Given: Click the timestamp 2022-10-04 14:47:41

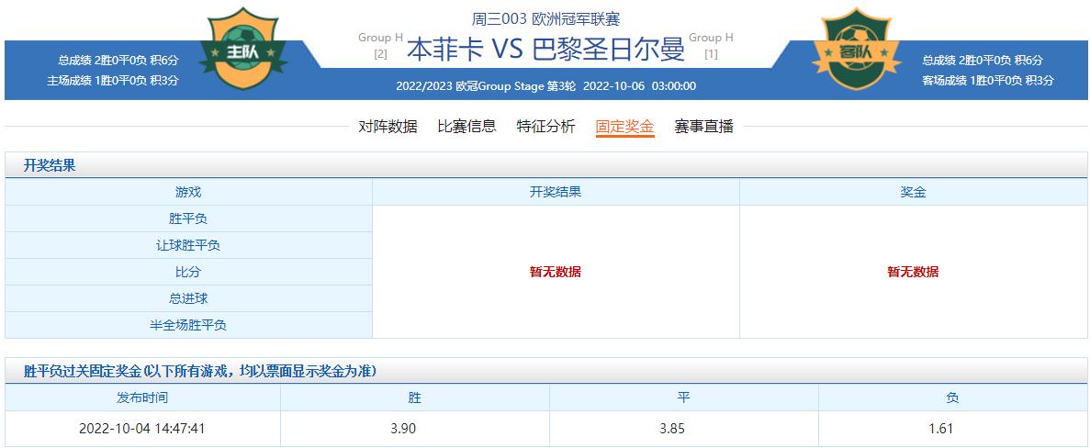Looking at the screenshot, I should click(x=142, y=429).
